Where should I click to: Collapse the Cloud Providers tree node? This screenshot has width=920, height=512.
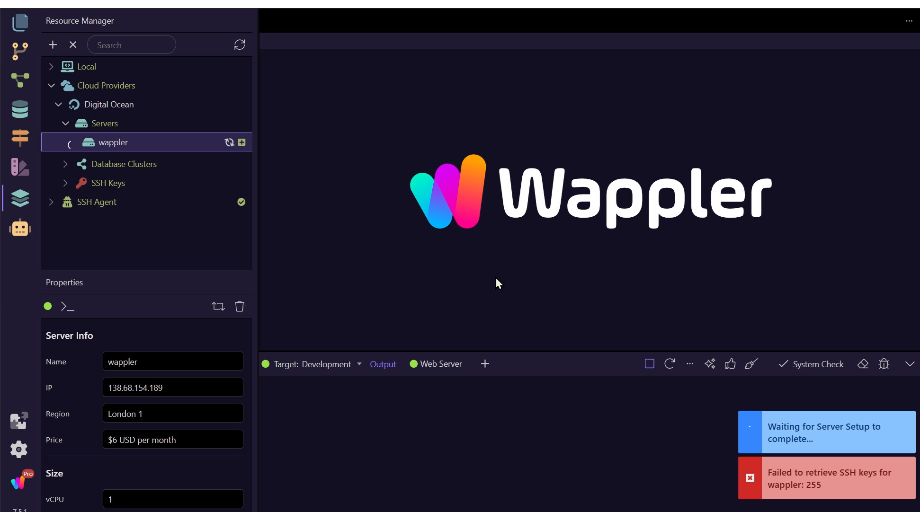tap(51, 86)
